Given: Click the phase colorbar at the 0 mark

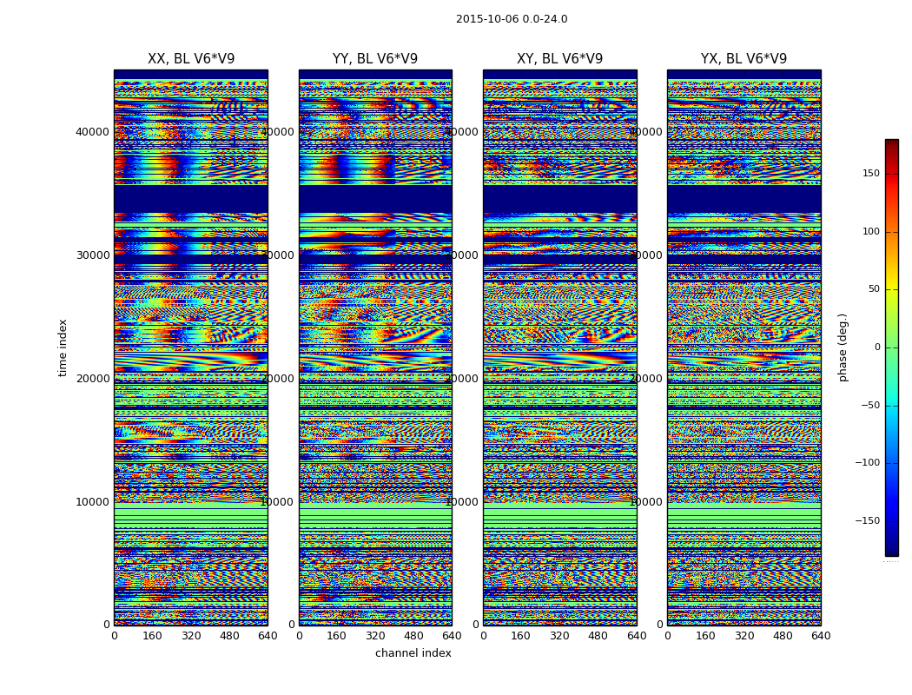Looking at the screenshot, I should 892,347.
